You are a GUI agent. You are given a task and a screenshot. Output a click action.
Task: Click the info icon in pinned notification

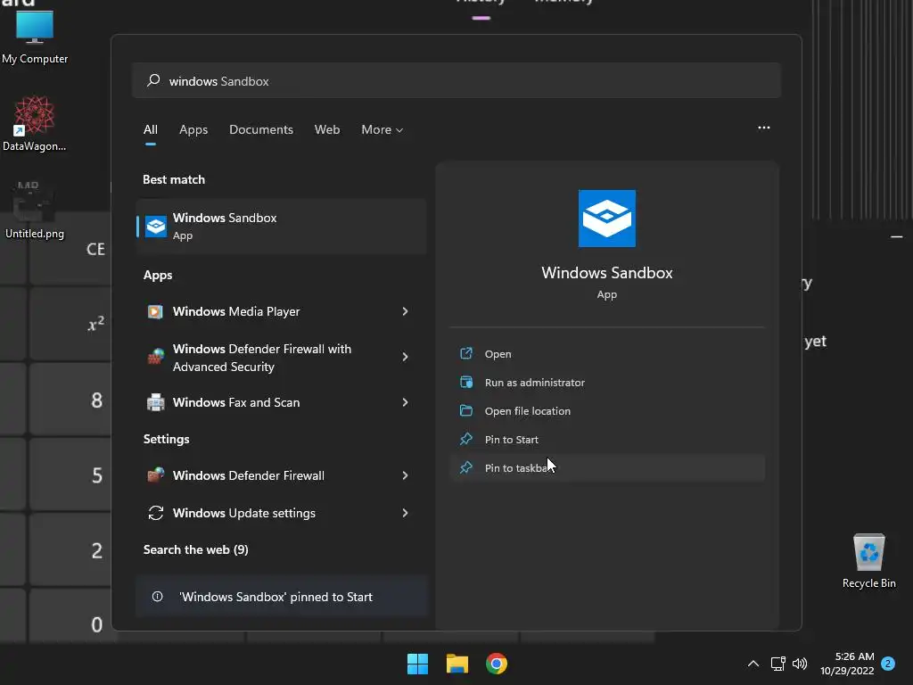[x=157, y=597]
